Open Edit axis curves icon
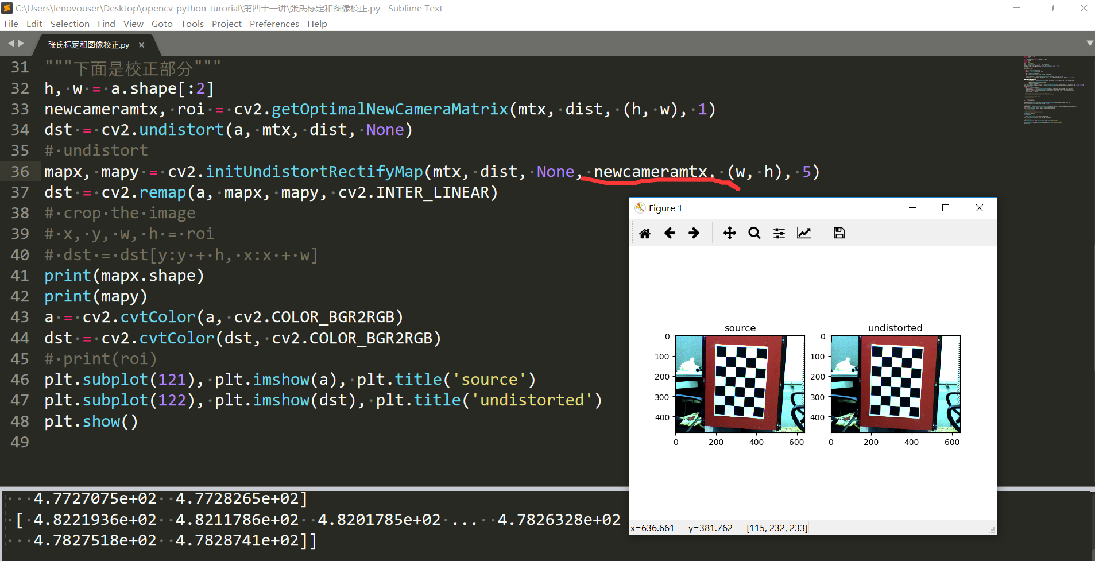This screenshot has width=1095, height=561. (x=804, y=233)
